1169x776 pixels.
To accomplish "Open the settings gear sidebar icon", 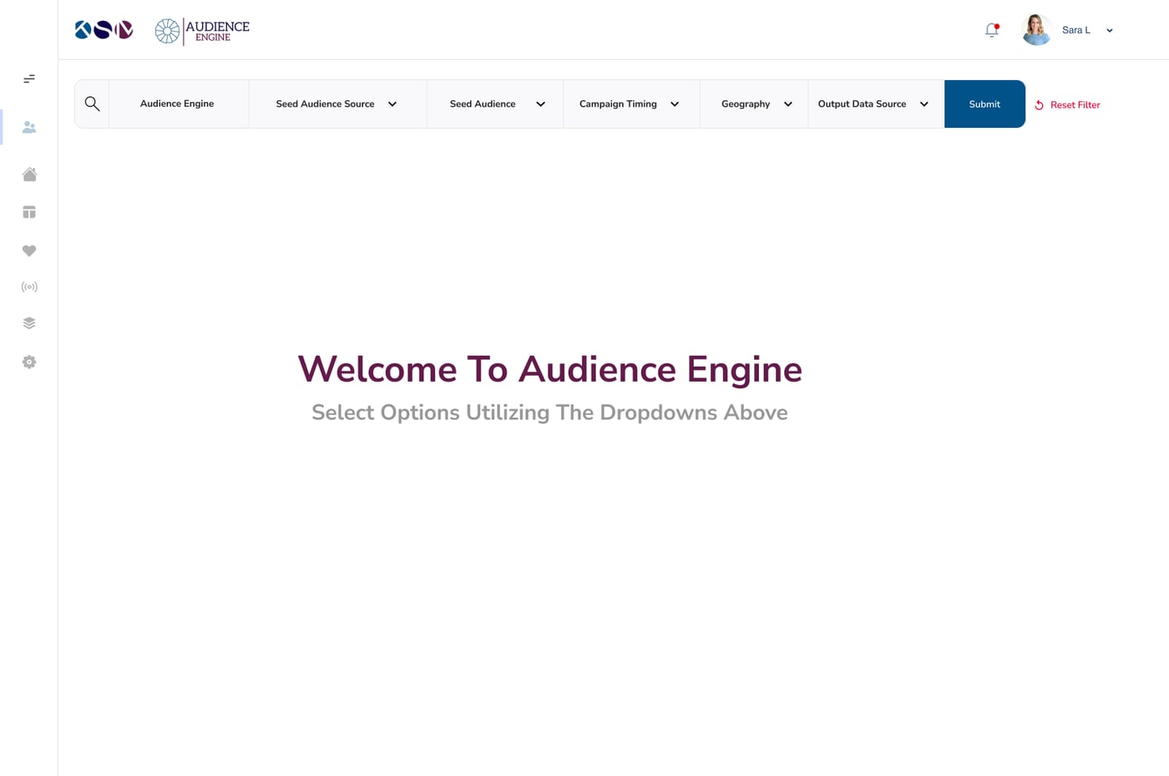I will (29, 362).
